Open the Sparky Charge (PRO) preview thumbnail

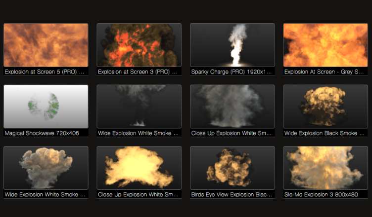(x=232, y=45)
